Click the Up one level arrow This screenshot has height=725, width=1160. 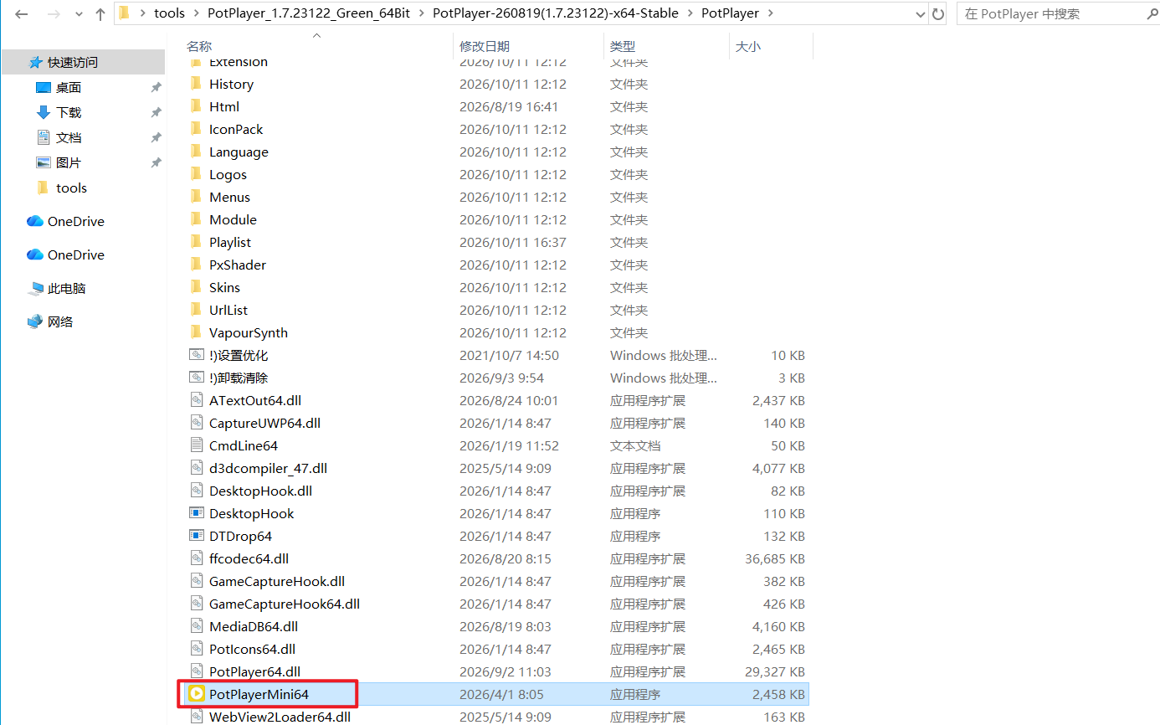pyautogui.click(x=100, y=14)
